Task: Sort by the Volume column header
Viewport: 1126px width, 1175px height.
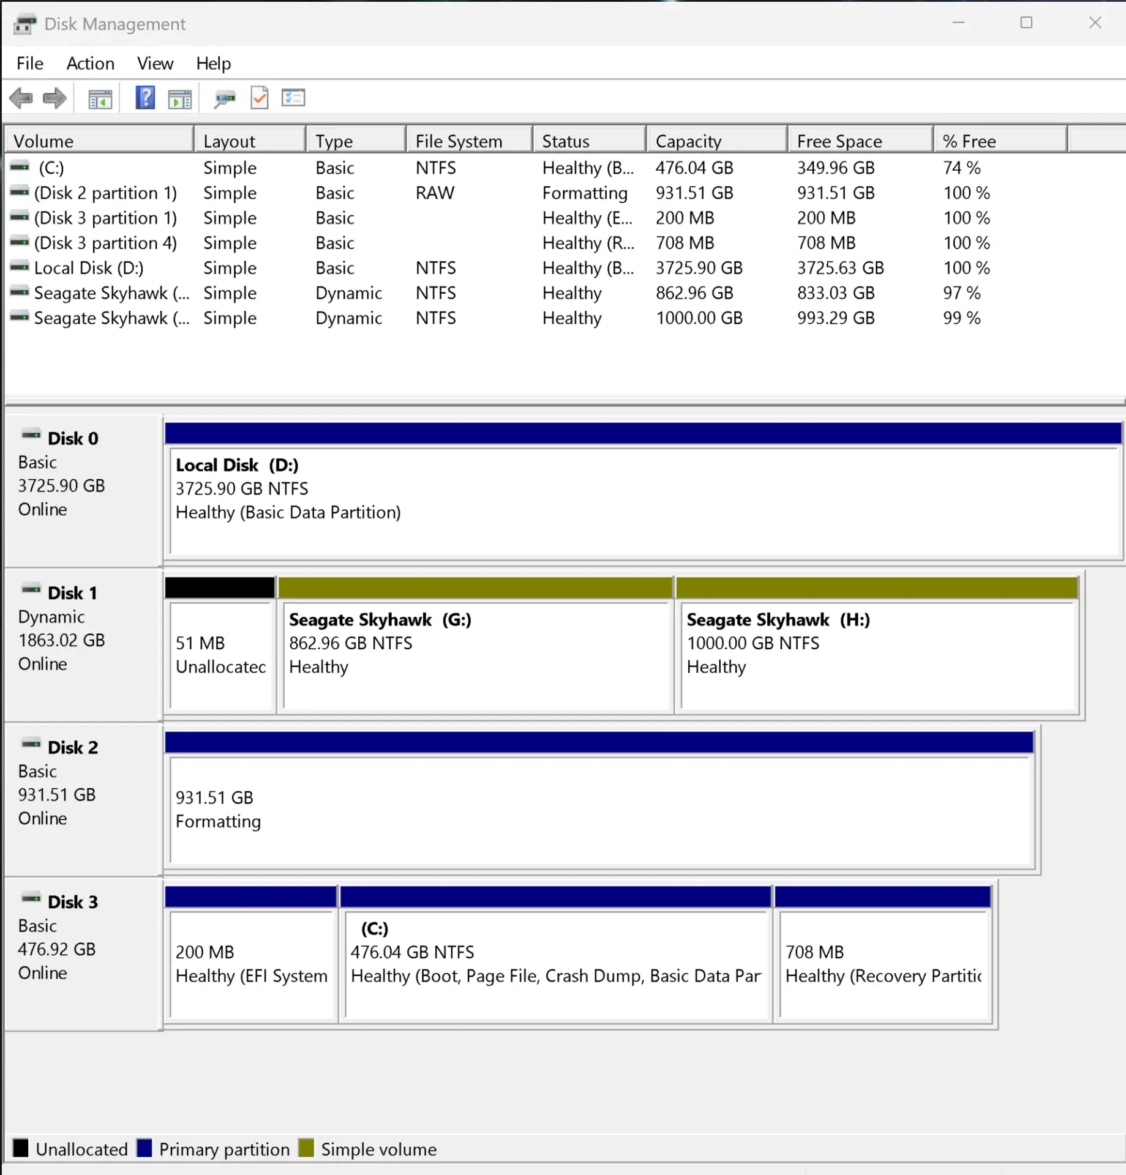Action: 99,141
